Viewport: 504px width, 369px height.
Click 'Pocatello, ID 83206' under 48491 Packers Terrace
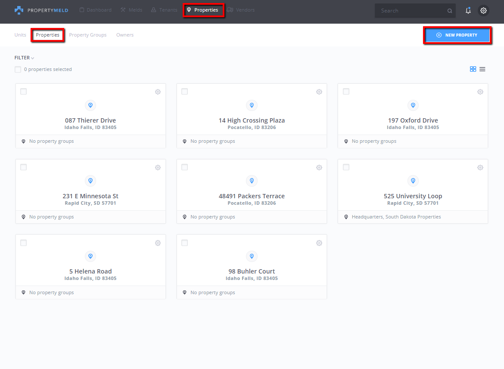click(252, 203)
